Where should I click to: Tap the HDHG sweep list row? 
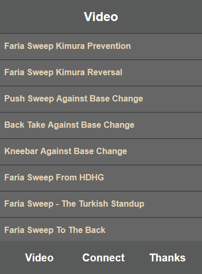click(x=101, y=178)
